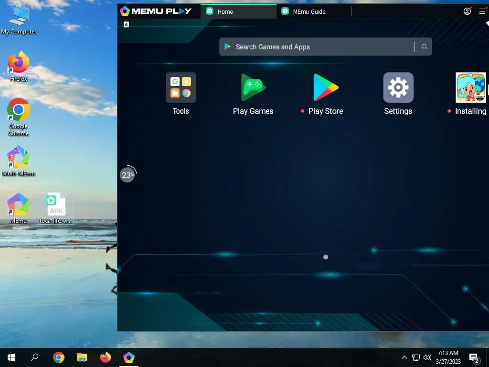Open the Tools folder in MEmu
Screen dimensions: 489x367
coord(181,88)
